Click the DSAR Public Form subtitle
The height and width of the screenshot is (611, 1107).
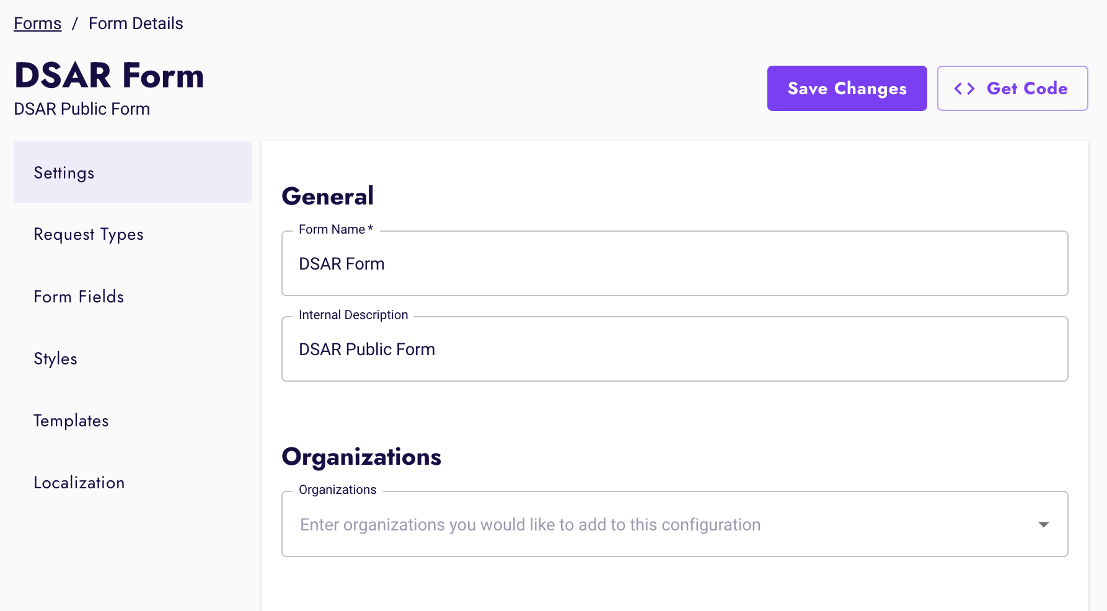(82, 109)
